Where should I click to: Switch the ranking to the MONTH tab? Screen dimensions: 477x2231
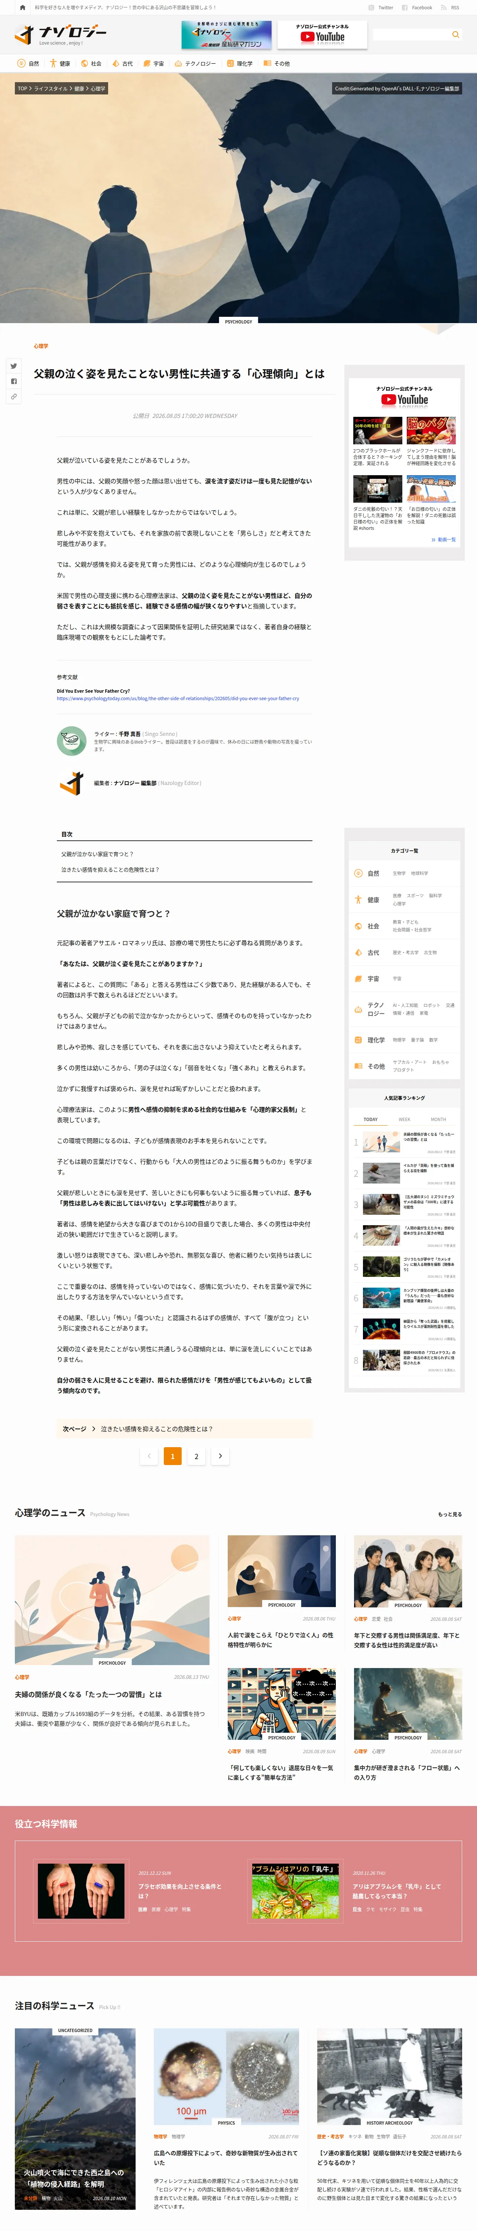tap(438, 1120)
